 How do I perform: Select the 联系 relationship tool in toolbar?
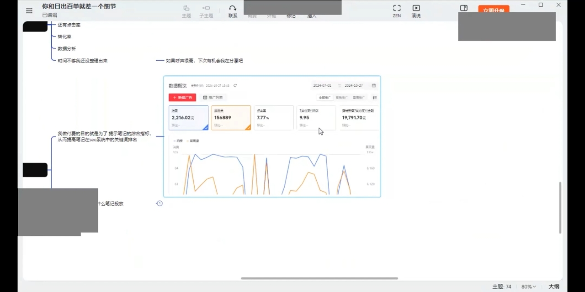tap(232, 10)
